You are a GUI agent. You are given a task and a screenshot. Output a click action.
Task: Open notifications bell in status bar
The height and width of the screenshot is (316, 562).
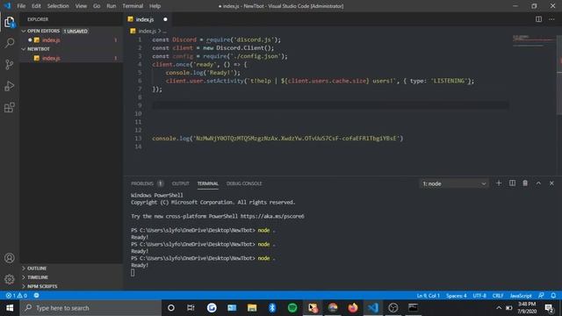point(553,296)
